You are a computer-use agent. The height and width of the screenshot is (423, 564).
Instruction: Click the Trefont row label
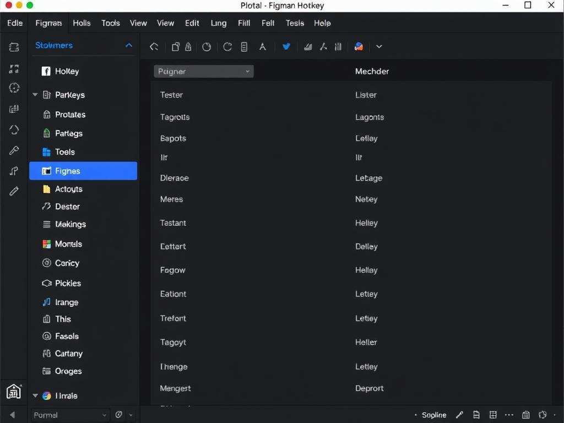(173, 318)
